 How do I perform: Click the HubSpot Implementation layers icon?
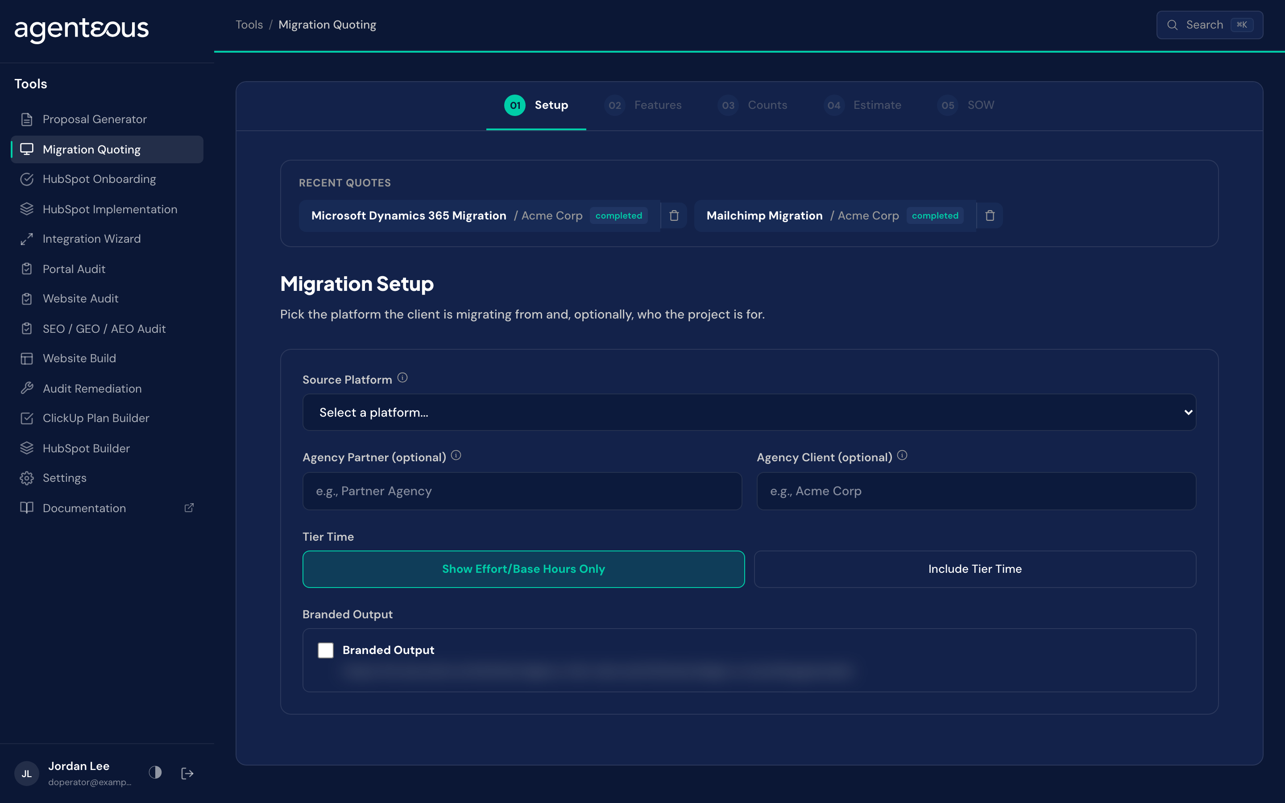pos(27,209)
